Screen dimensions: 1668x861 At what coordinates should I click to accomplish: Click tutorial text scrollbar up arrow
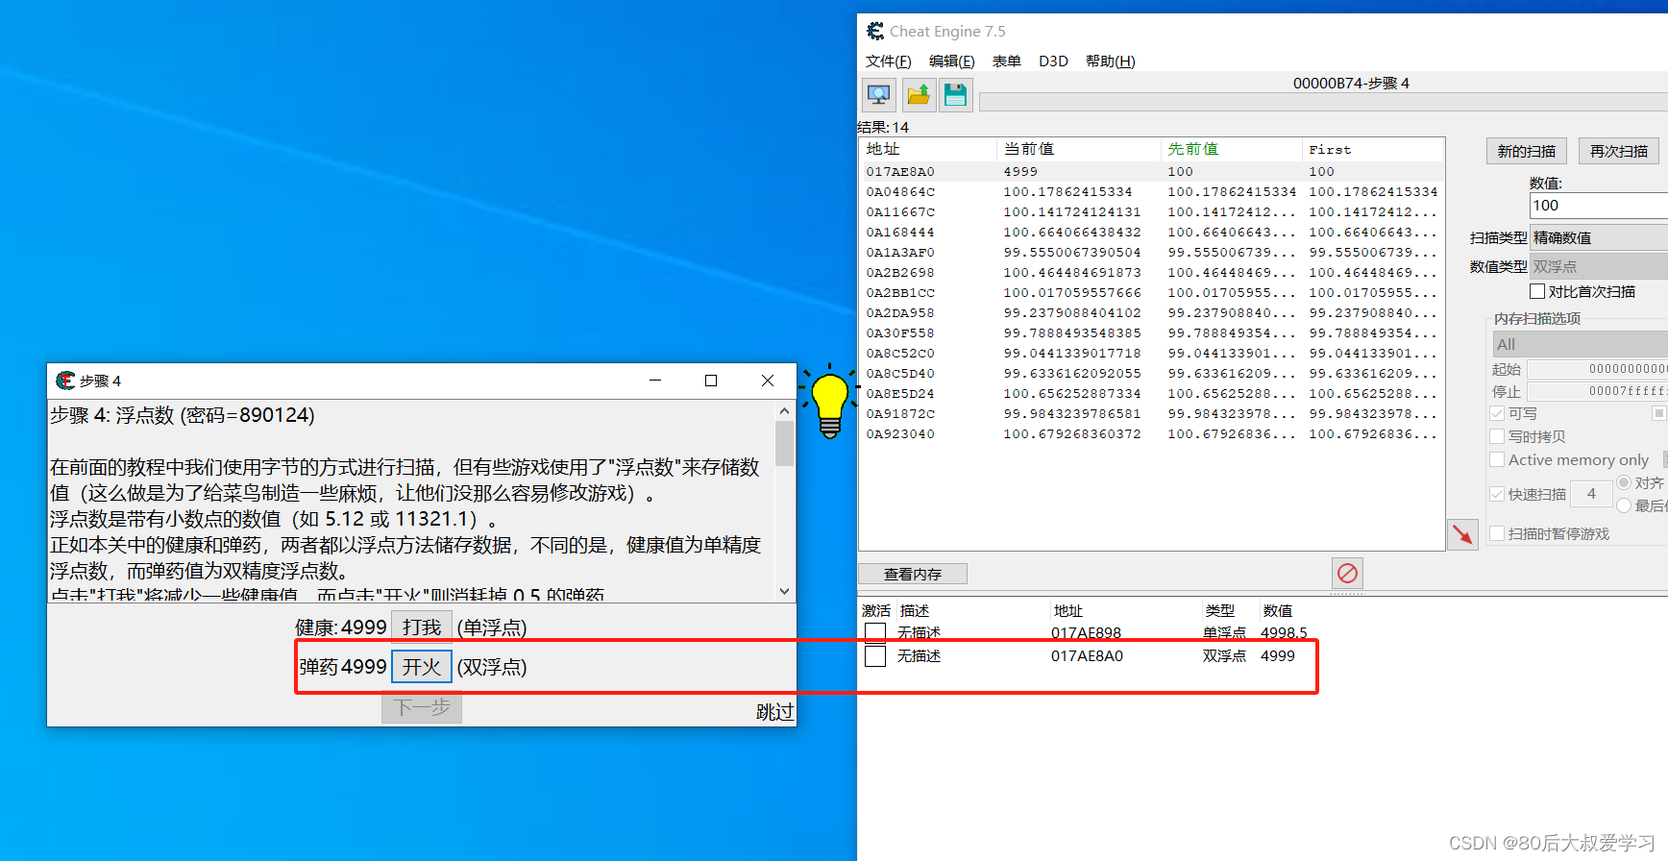pos(784,411)
